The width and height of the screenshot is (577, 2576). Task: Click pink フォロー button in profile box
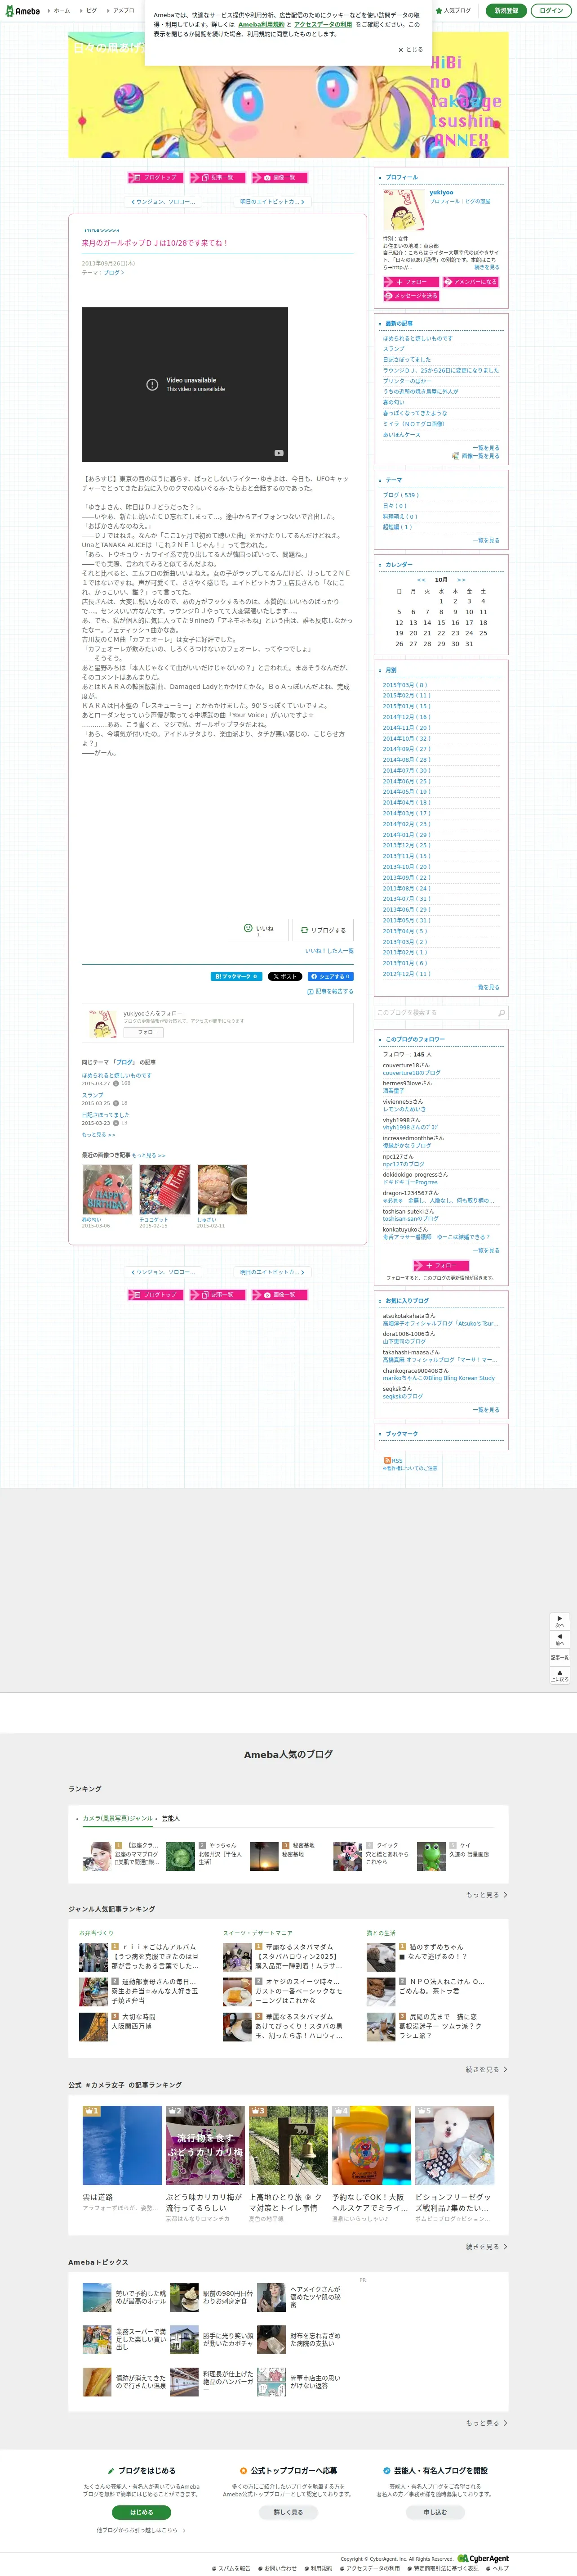[411, 282]
